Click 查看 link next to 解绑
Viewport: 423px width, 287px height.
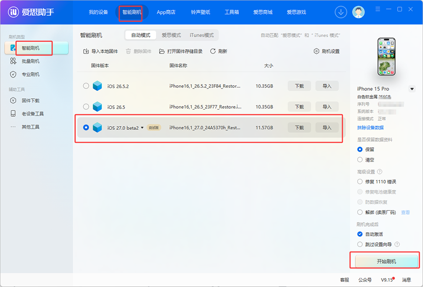click(405, 212)
